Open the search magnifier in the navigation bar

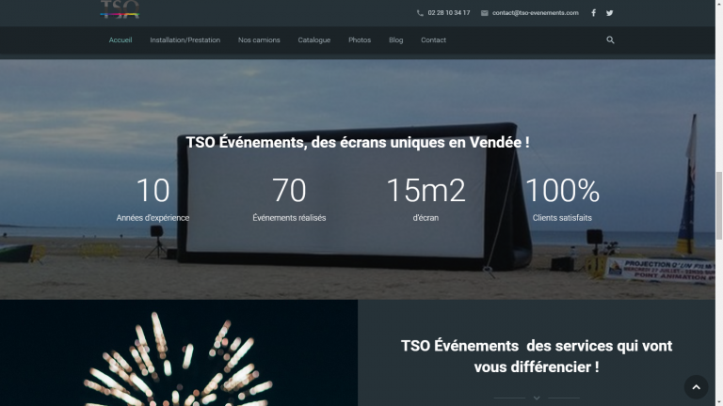[x=610, y=40]
